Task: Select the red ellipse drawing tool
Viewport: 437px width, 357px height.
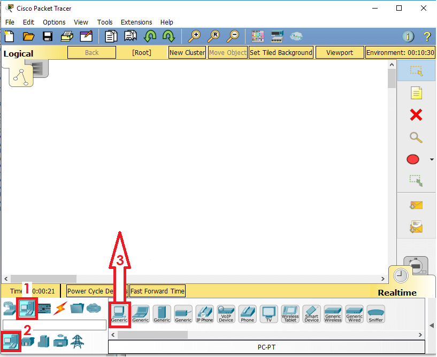Action: tap(413, 160)
